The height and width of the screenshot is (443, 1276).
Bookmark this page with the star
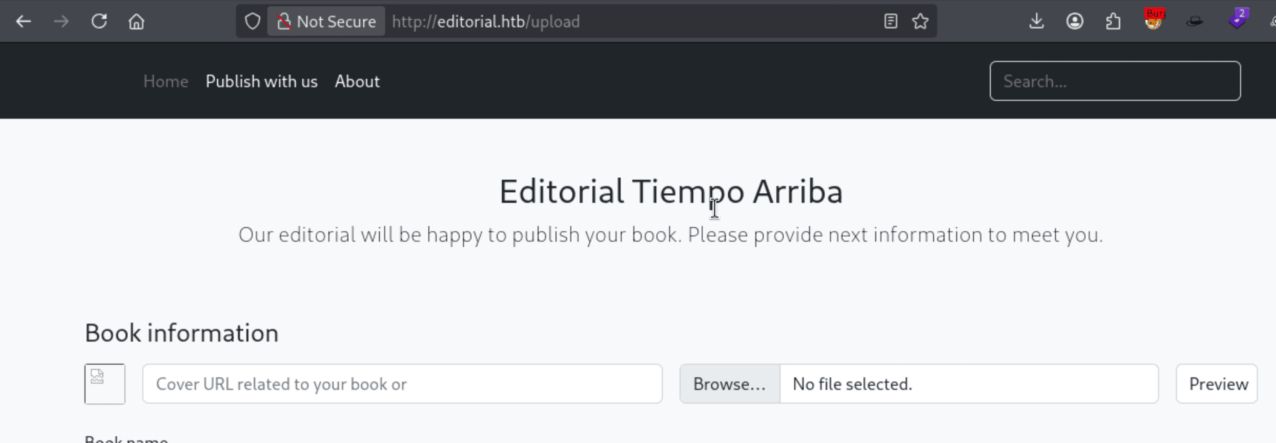(x=920, y=21)
